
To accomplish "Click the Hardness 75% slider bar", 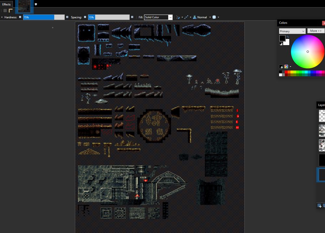I will 44,17.
